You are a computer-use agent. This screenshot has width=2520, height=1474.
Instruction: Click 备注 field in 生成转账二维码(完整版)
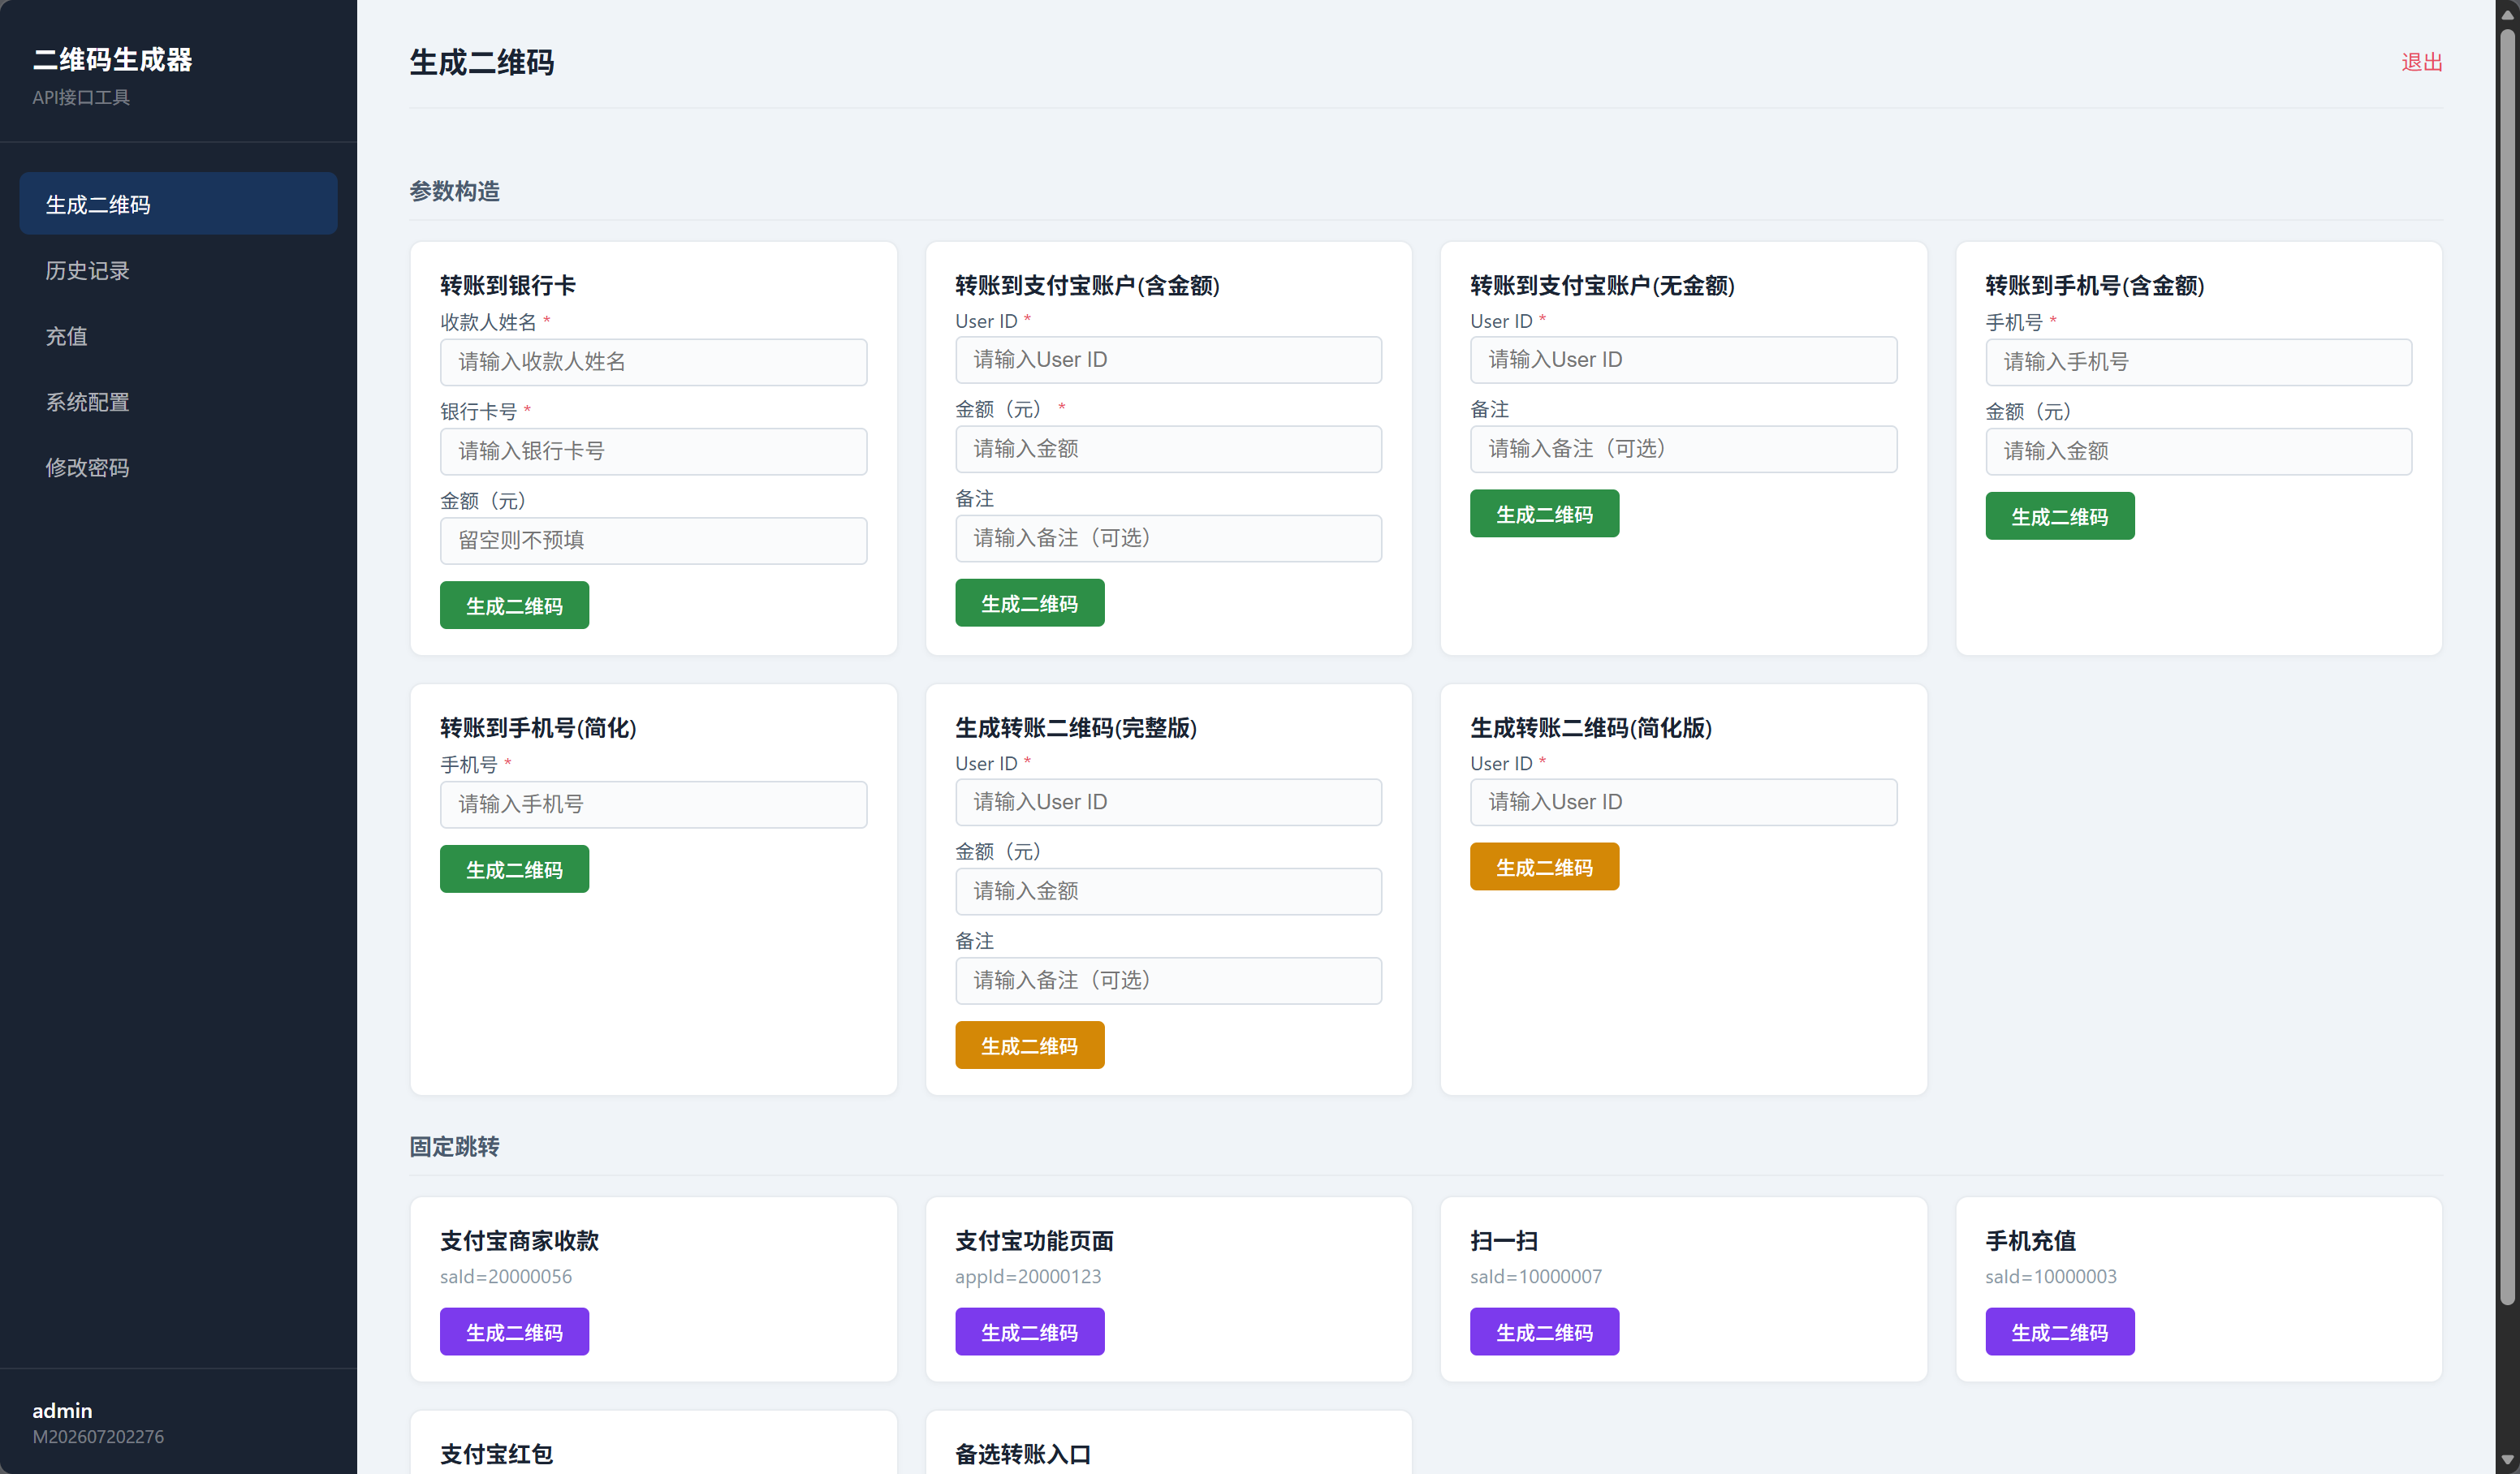1168,981
